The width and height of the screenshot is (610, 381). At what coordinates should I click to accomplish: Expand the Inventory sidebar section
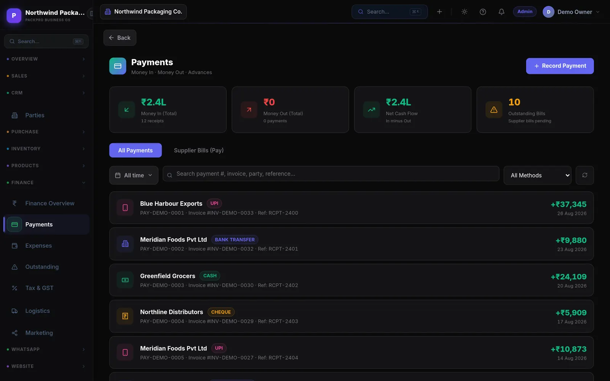[47, 149]
